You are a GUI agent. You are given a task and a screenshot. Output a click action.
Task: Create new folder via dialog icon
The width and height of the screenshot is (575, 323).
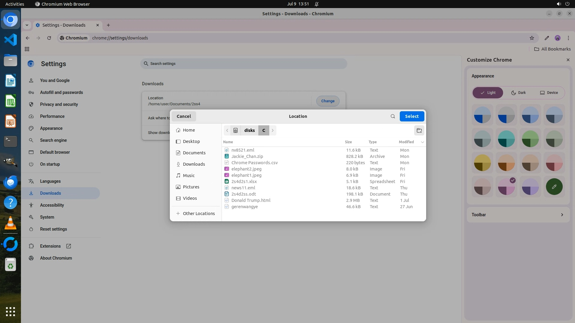pos(419,130)
